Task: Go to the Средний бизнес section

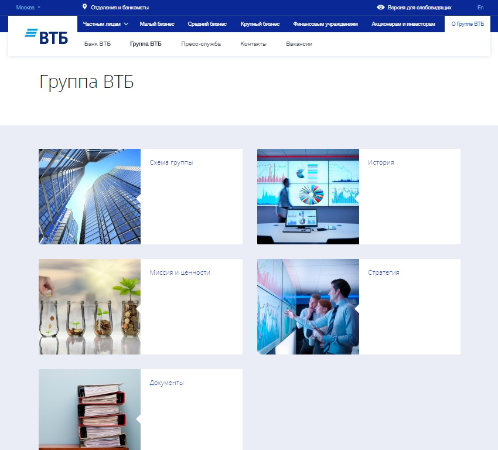Action: [207, 24]
